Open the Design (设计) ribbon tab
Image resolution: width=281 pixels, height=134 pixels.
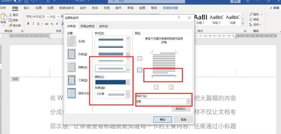click(x=83, y=8)
